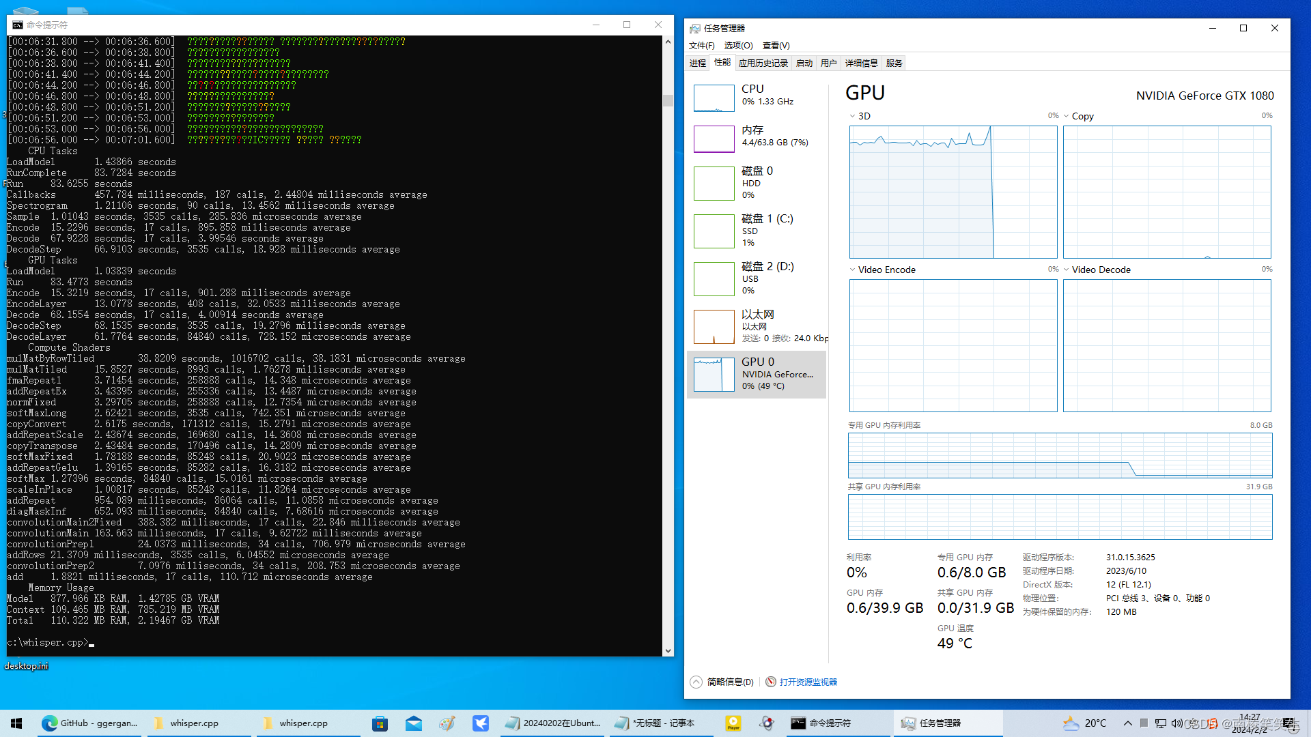This screenshot has width=1311, height=737.
Task: Click the volume speaker tray icon
Action: [x=1176, y=723]
